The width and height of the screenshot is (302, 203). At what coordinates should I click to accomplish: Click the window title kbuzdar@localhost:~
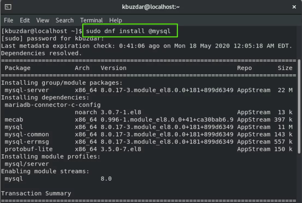(151, 7)
